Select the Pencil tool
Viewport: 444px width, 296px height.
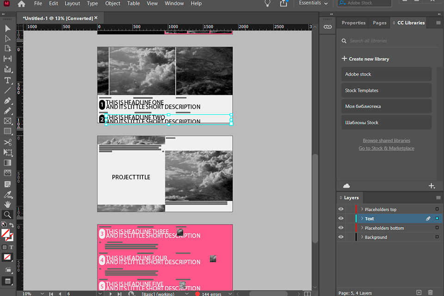coord(8,111)
